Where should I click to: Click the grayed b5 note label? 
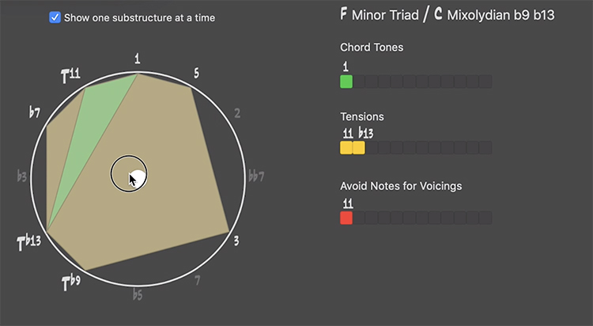[138, 294]
